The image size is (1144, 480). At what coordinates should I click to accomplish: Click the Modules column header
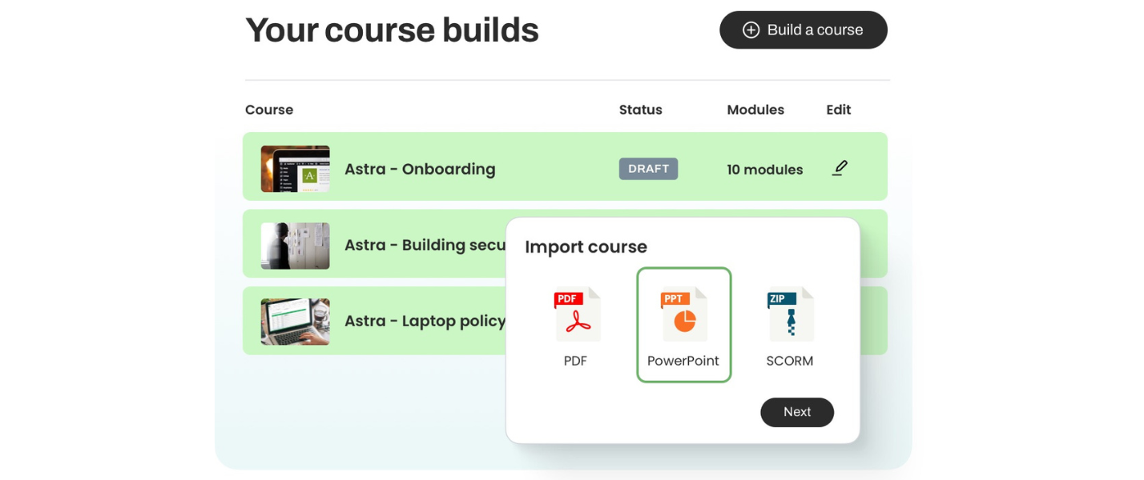pos(755,110)
